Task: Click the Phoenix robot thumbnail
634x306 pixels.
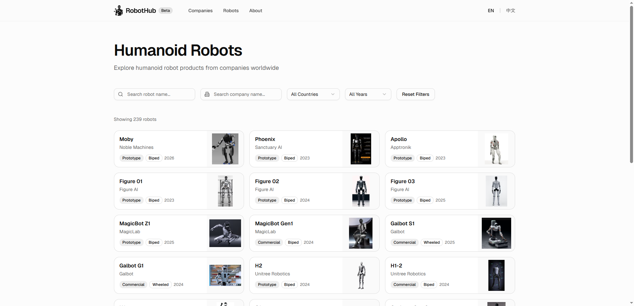Action: point(361,149)
